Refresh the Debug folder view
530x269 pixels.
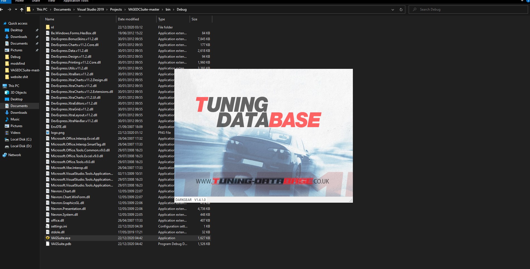point(401,9)
